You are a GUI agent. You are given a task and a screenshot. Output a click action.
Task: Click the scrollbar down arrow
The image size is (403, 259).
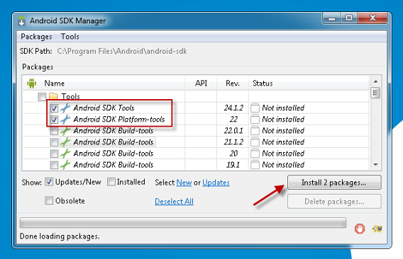376,165
